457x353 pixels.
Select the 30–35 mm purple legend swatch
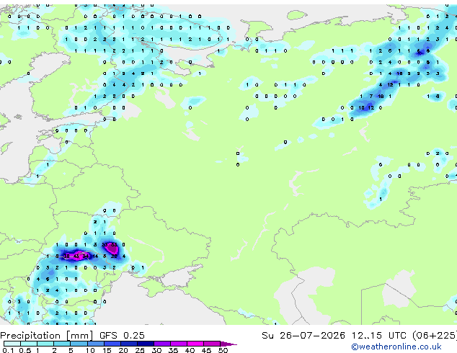pyautogui.click(x=162, y=344)
